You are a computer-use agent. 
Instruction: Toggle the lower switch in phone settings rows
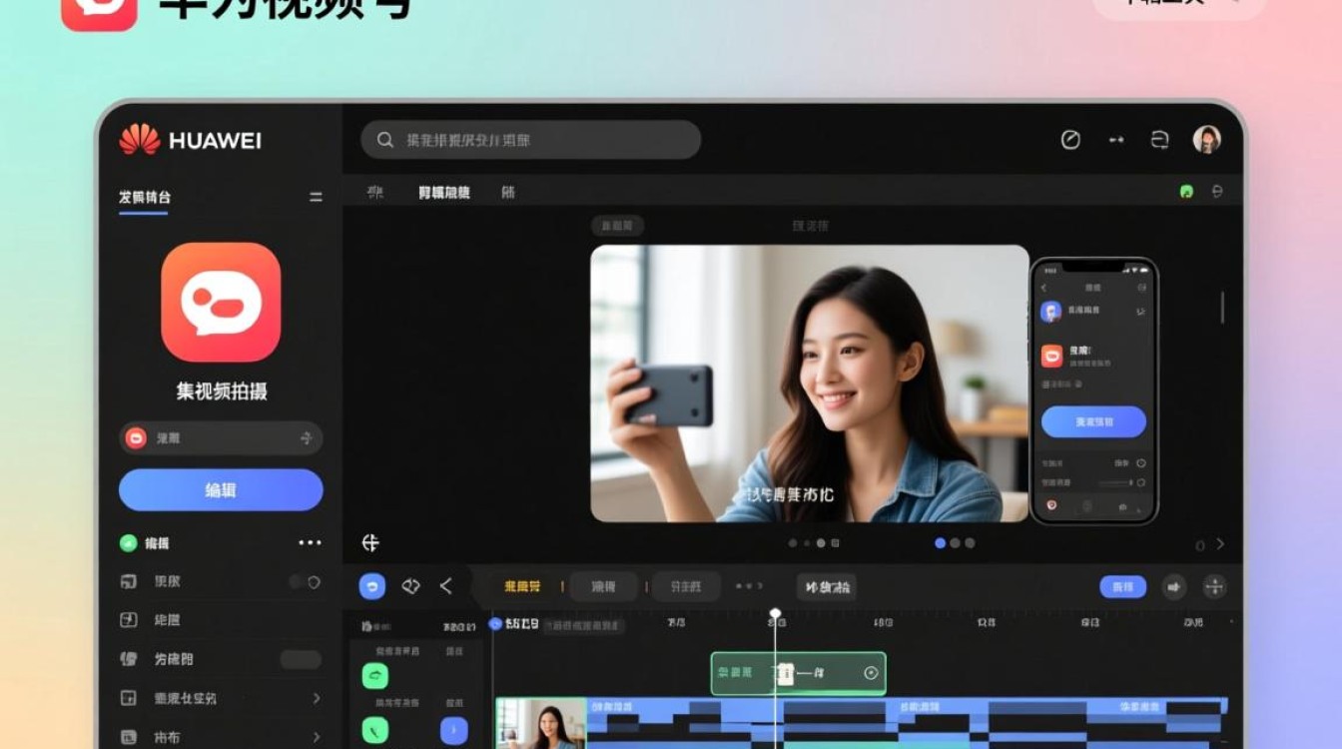tap(1140, 482)
